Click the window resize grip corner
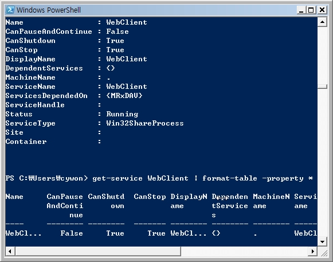 tap(323, 252)
